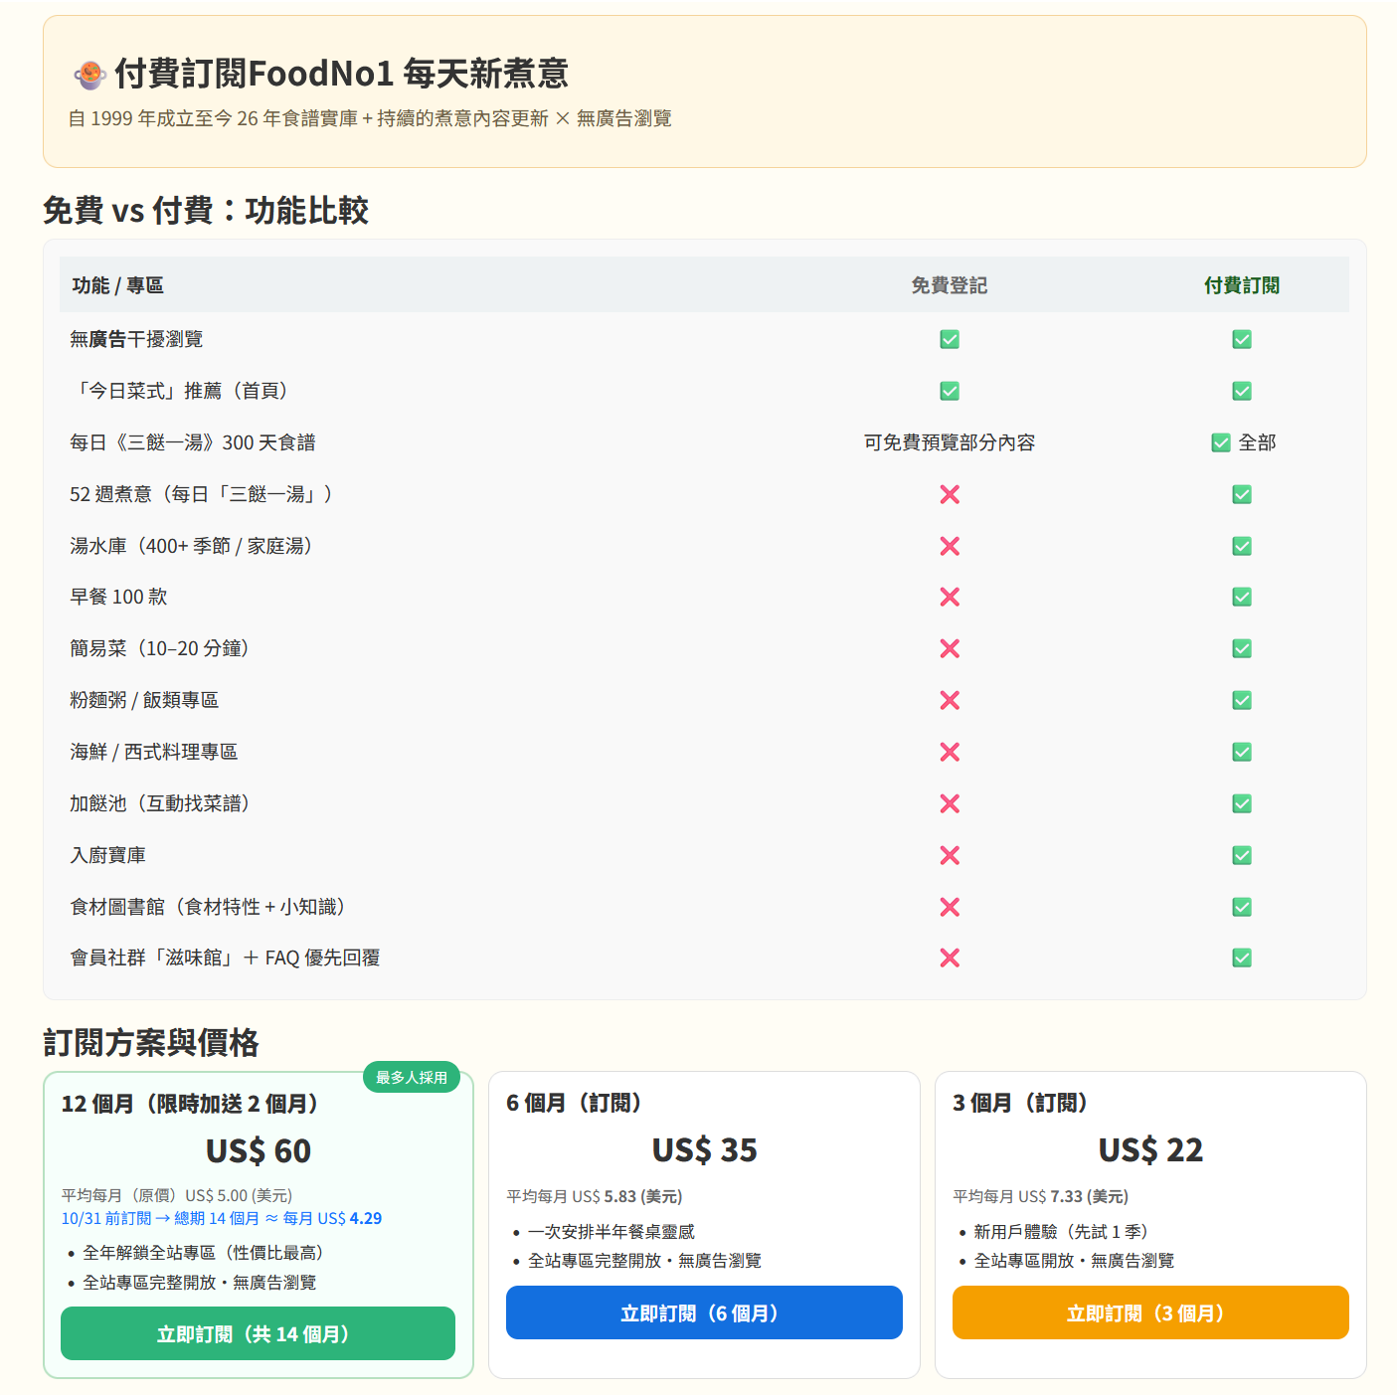Click the 免費登記 column header
The height and width of the screenshot is (1397, 1397).
[x=950, y=285]
